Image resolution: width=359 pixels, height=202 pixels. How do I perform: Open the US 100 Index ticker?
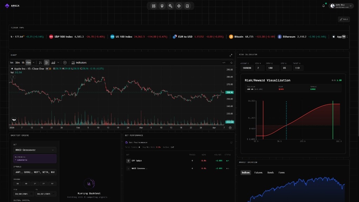[139, 36]
